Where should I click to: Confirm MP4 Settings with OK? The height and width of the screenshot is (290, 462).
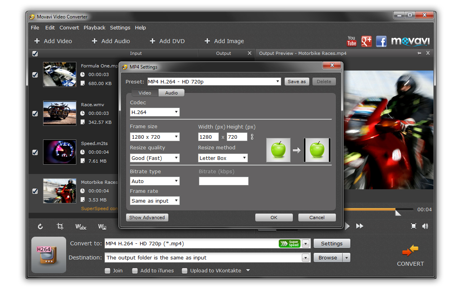tap(274, 217)
